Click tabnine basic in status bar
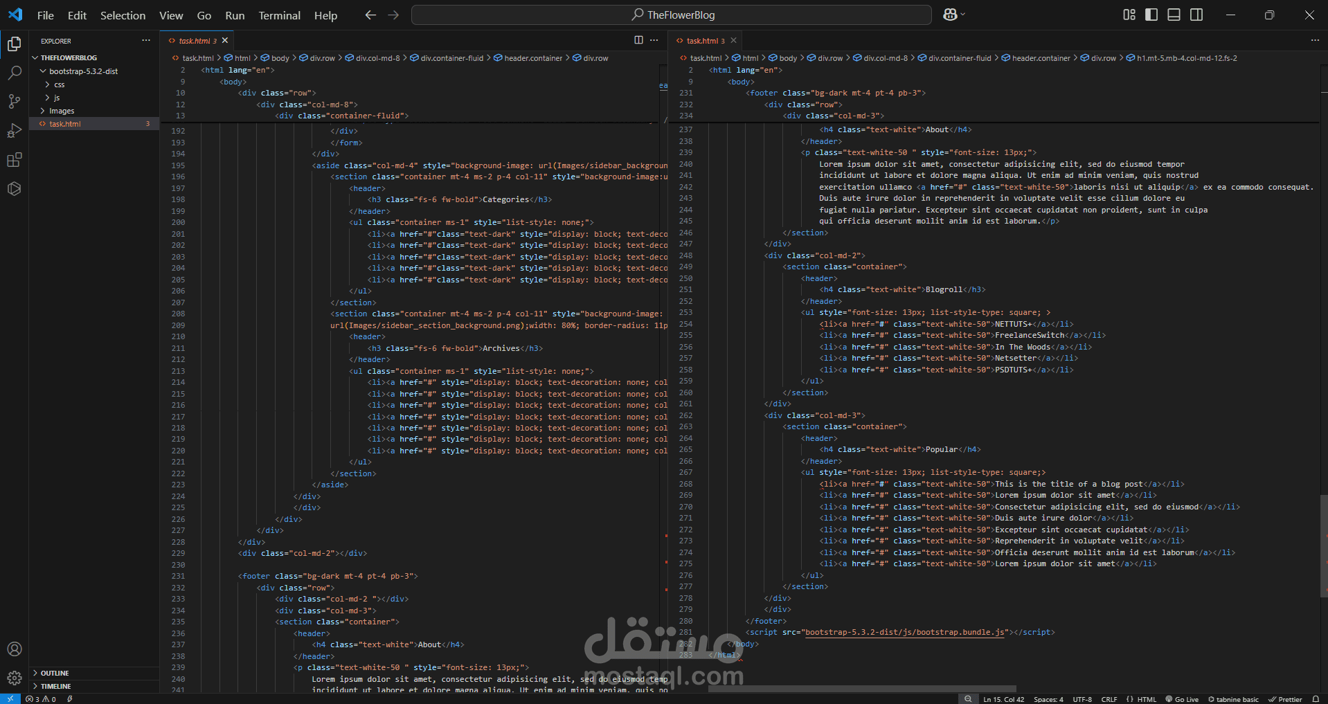Viewport: 1328px width, 704px height. click(x=1233, y=699)
